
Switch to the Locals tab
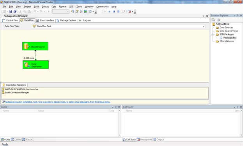tap(16, 139)
